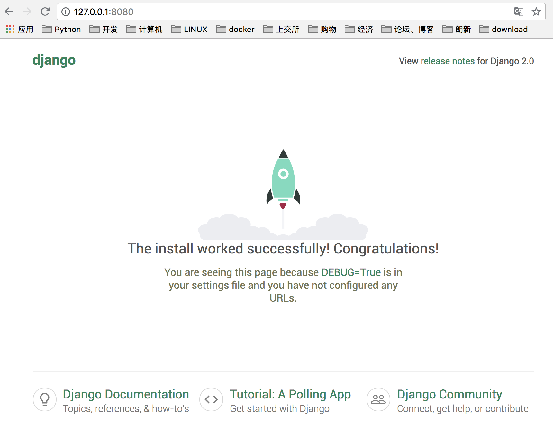Click 'Topics, references, & how-to's' text
This screenshot has width=553, height=428.
(x=126, y=408)
